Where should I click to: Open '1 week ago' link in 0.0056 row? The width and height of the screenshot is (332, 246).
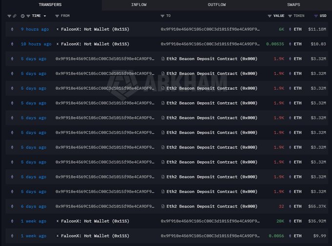coord(34,236)
